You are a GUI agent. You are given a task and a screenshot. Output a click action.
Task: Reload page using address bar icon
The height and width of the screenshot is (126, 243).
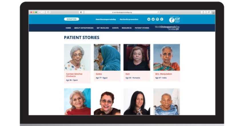(x=158, y=12)
